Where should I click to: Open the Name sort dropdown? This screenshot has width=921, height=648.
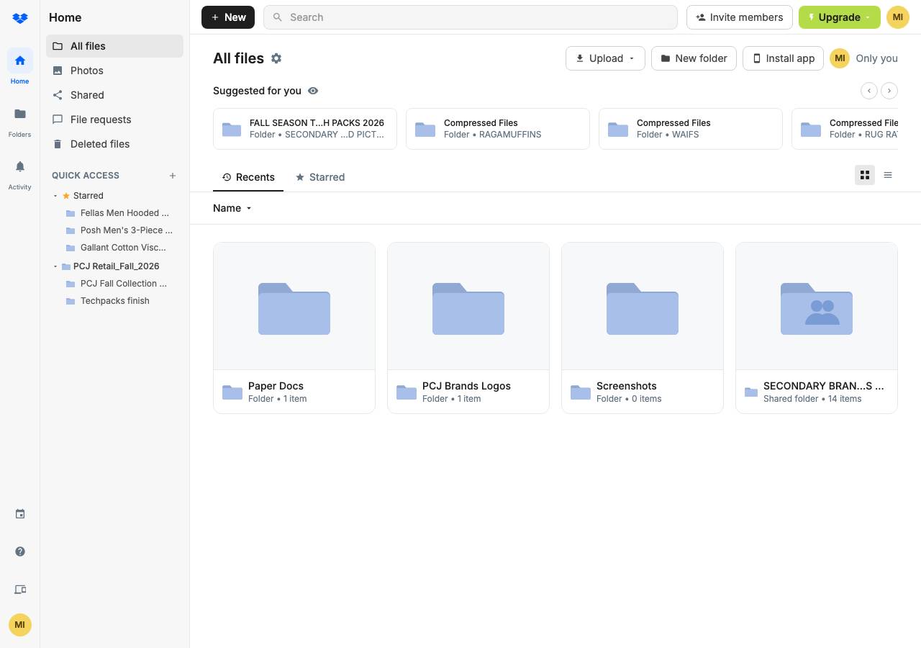232,208
